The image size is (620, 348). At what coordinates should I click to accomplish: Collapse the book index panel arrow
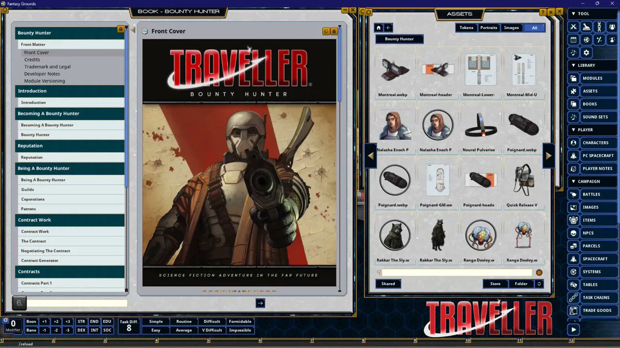click(x=133, y=30)
